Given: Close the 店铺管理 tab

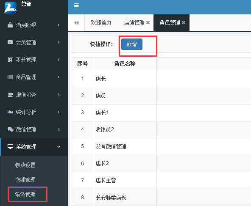Looking at the screenshot, I should tap(148, 22).
